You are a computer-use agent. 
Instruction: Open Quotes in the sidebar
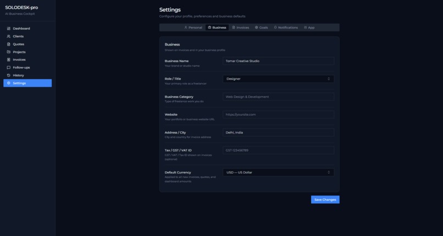(27, 44)
